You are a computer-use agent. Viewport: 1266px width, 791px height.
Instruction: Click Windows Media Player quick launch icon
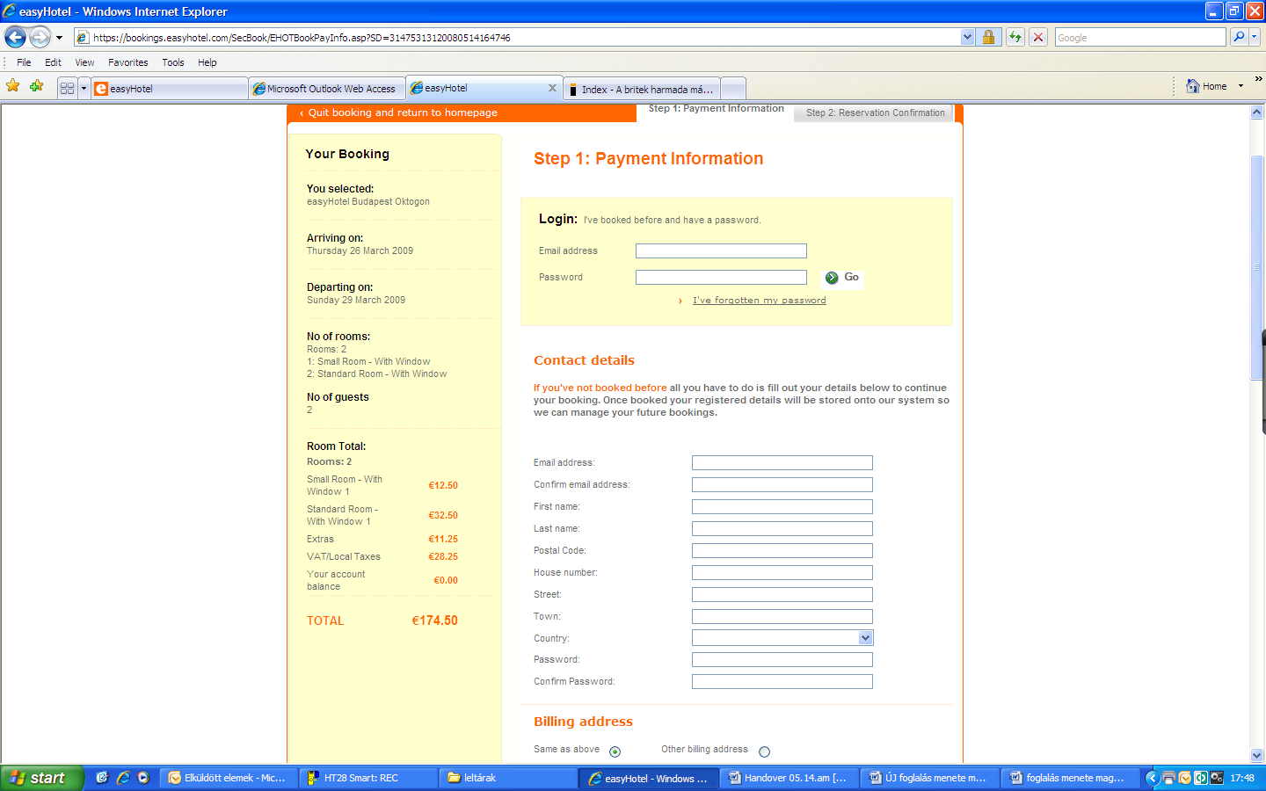143,778
